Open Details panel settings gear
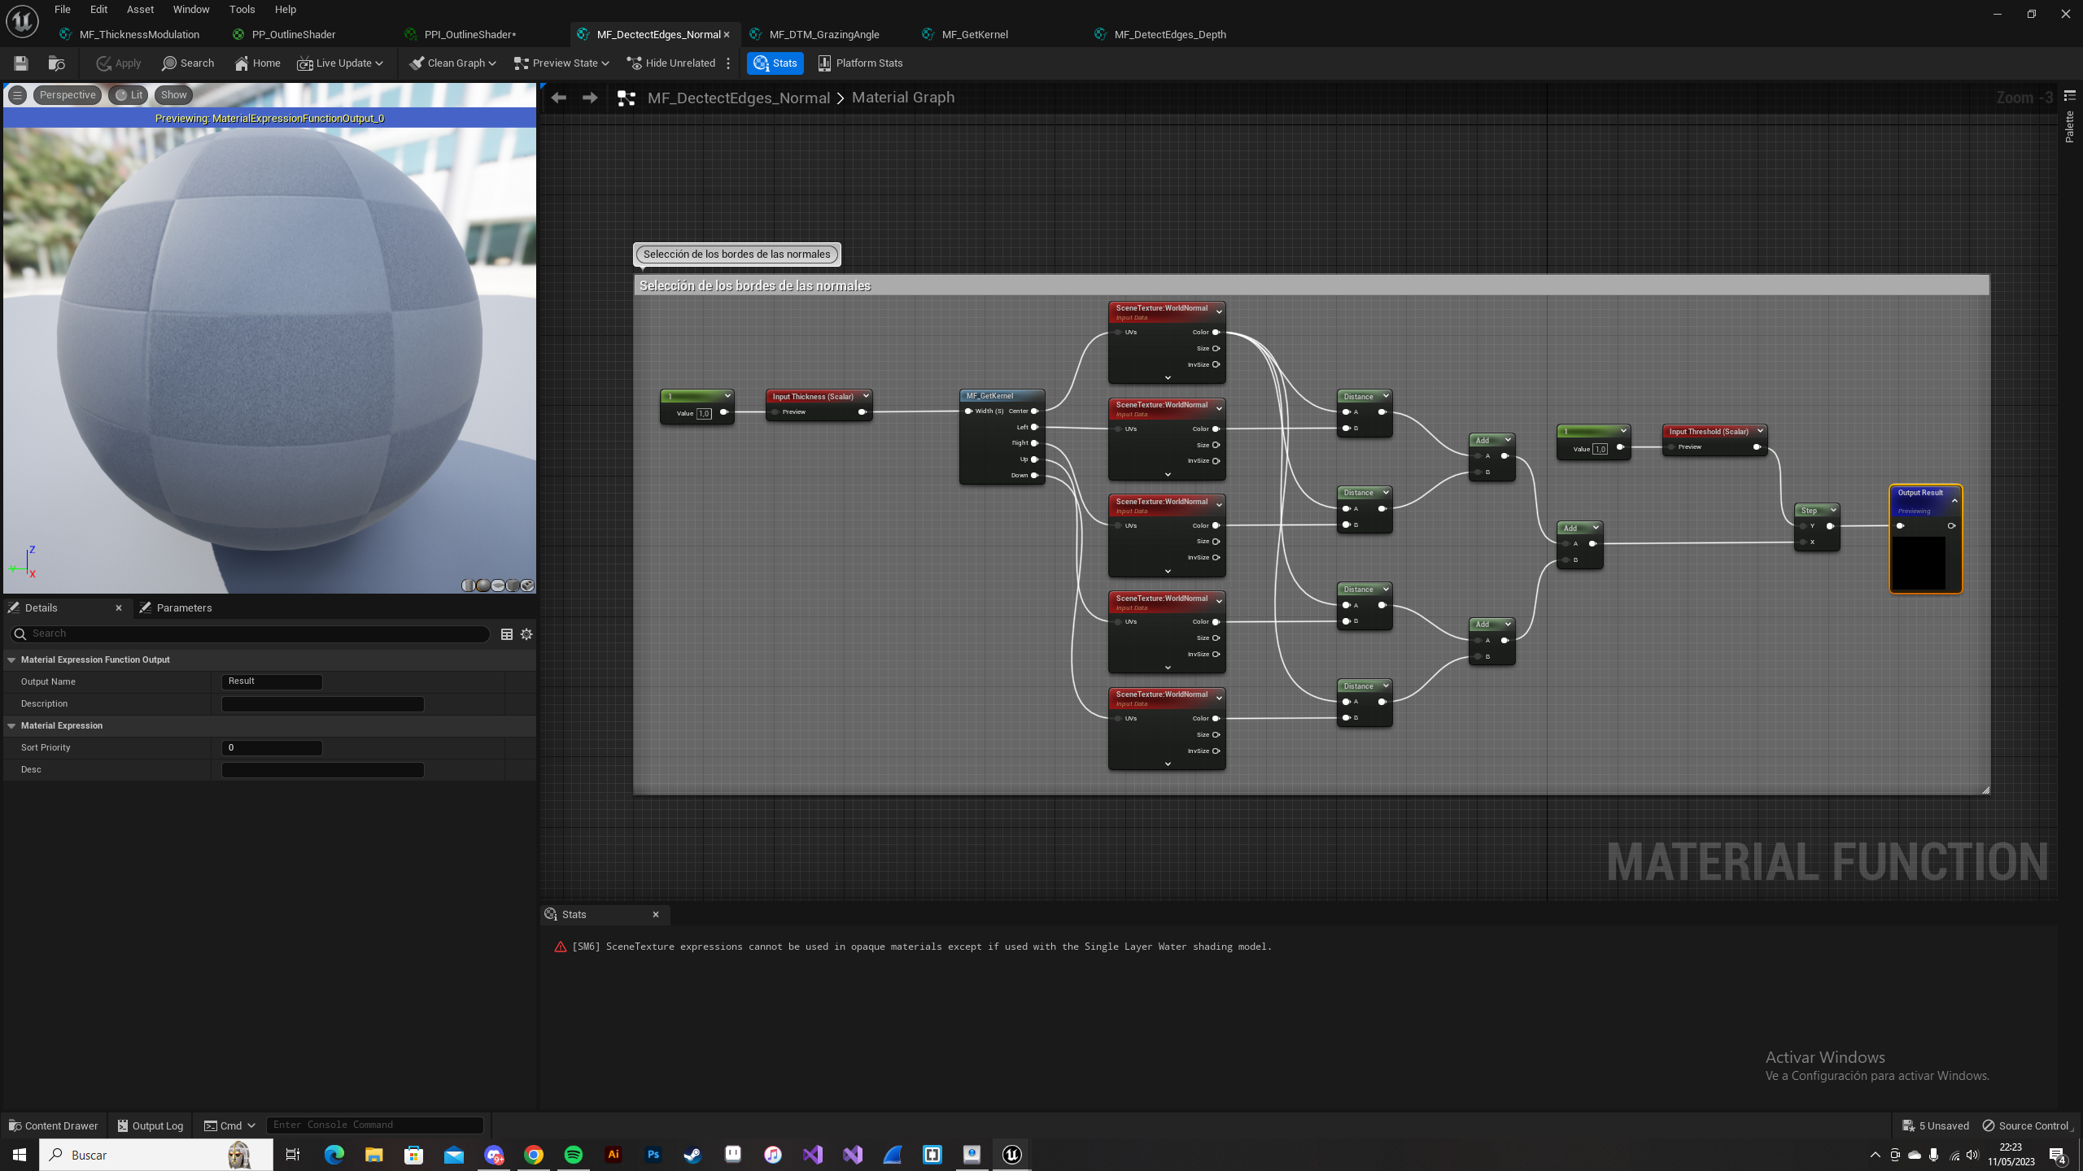The width and height of the screenshot is (2083, 1171). 526,634
